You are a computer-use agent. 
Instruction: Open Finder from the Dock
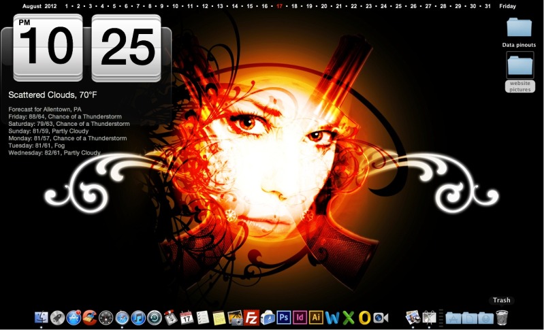pyautogui.click(x=42, y=318)
